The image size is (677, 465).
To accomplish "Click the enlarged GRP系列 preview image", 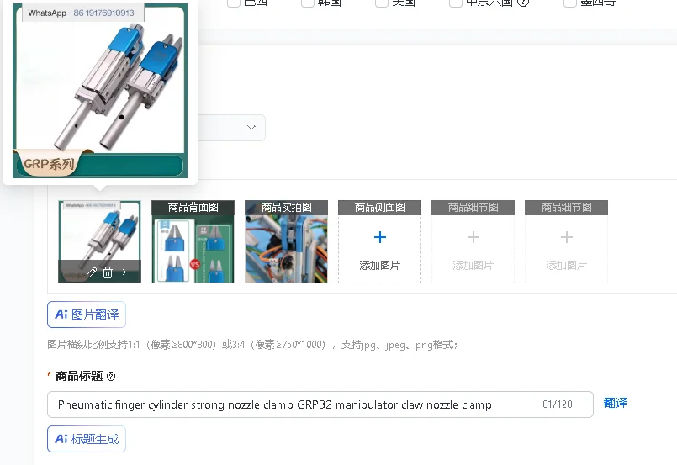I will pos(100,91).
